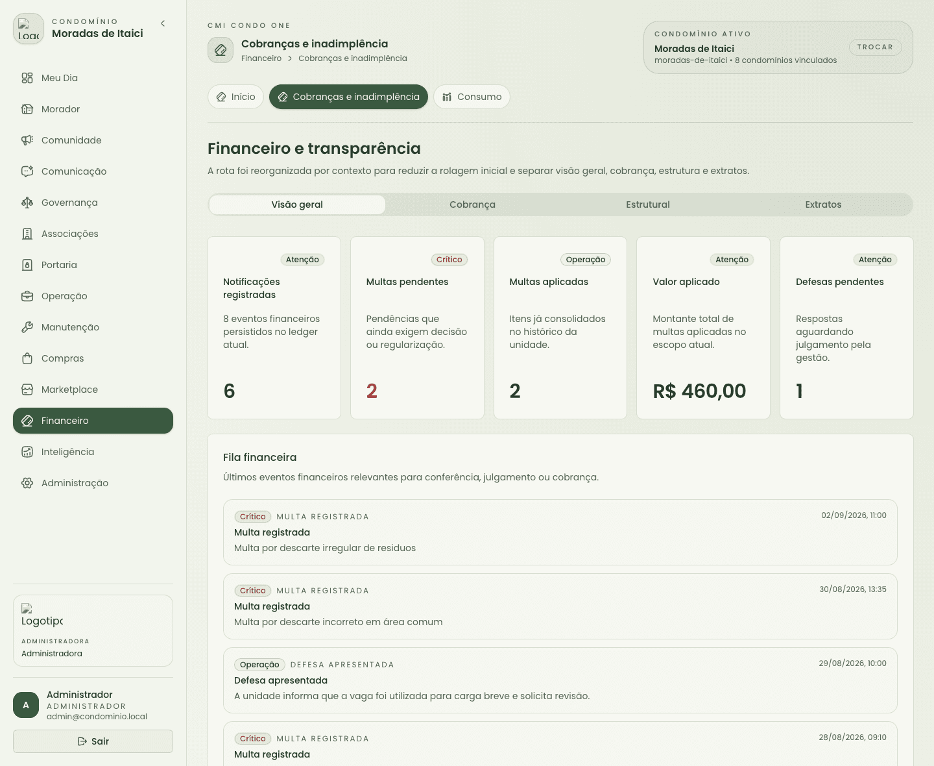Click the Manutenção wrench icon
This screenshot has height=766, width=934.
click(x=27, y=327)
